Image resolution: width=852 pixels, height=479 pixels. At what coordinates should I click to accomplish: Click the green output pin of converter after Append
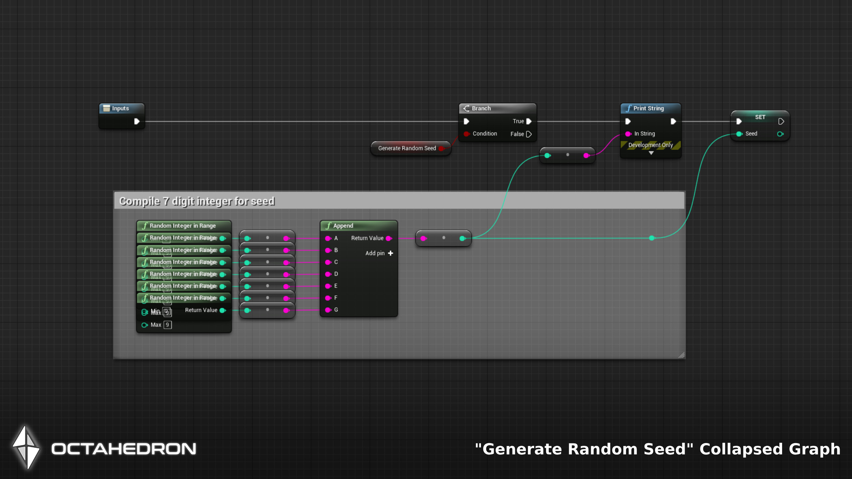(x=462, y=238)
